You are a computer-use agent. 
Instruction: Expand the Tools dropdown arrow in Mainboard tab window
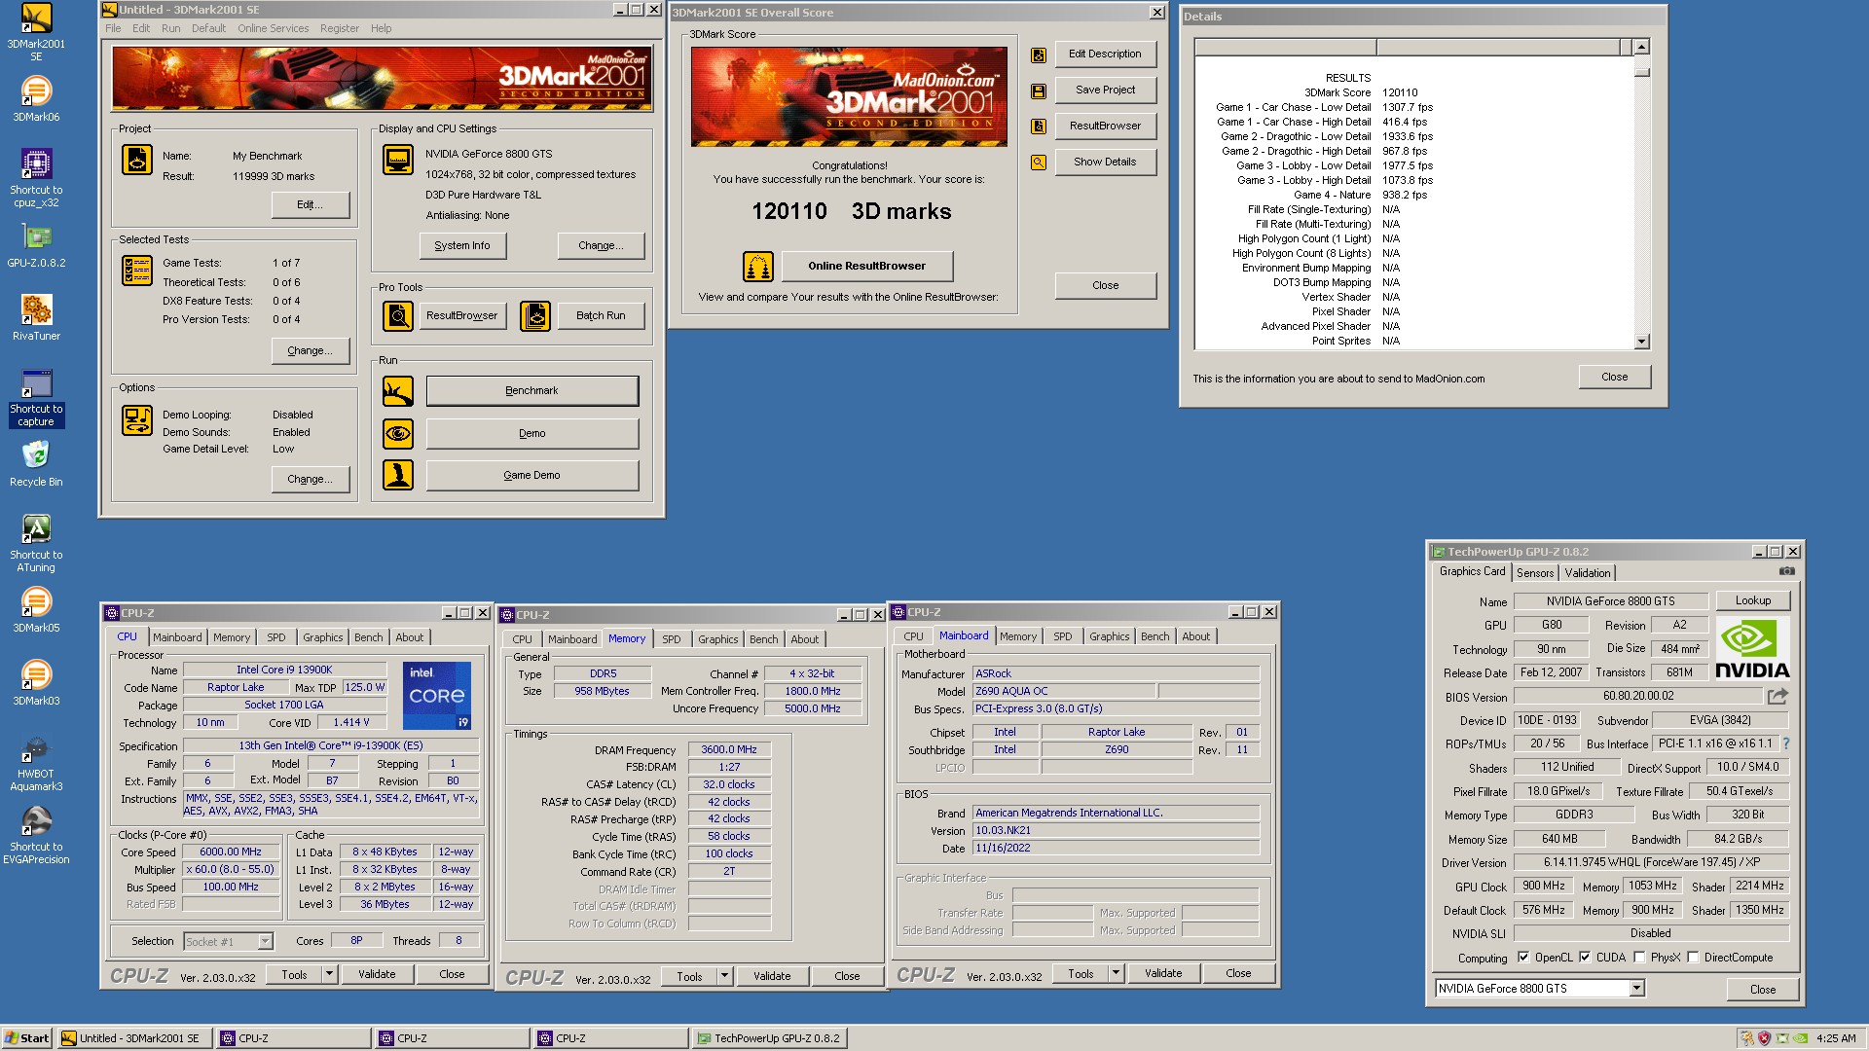click(1116, 972)
